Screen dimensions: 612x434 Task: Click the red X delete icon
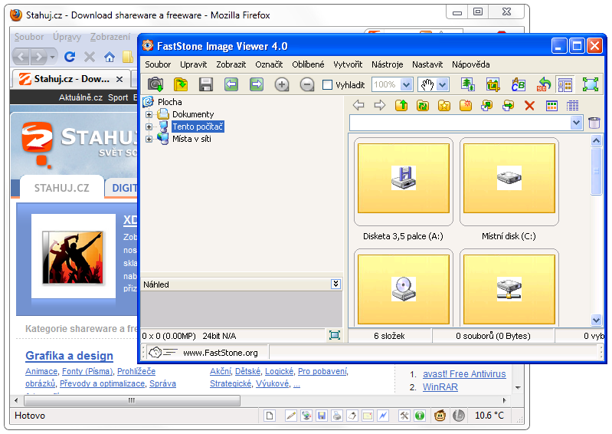(529, 105)
